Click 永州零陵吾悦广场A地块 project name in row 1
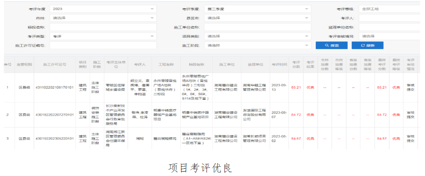Viewport: 425px width, 176px height. coord(166,87)
